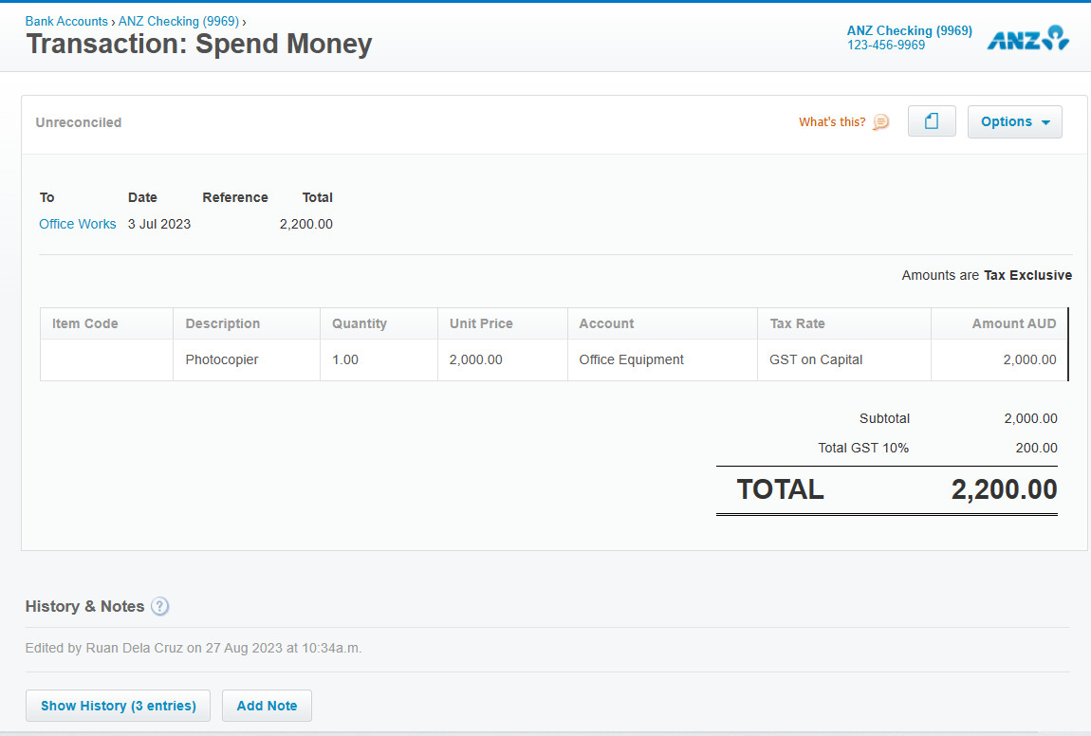This screenshot has height=736, width=1091.
Task: Go to ANZ Checking (9969) breadcrumb
Action: click(178, 21)
